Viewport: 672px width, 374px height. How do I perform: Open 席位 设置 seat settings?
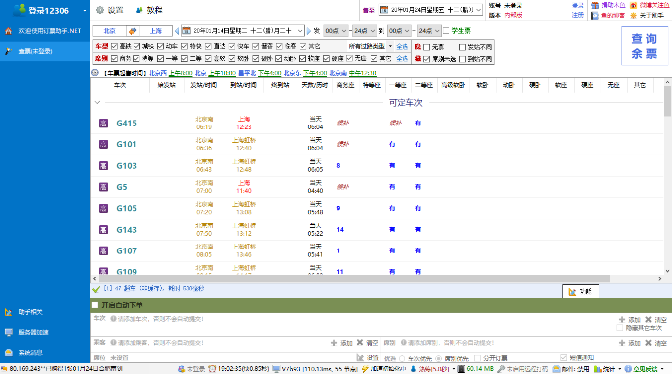pyautogui.click(x=368, y=358)
